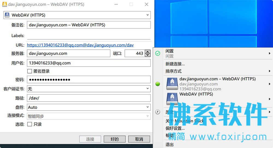The height and width of the screenshot is (148, 273).
Task: Minimize the bookmark dialog window
Action: tap(116, 4)
